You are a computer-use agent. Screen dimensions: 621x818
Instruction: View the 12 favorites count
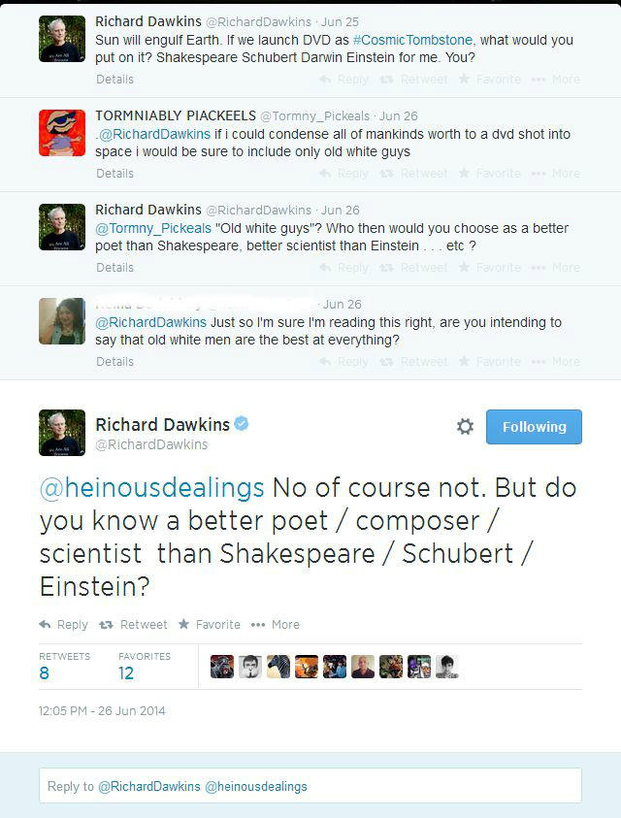pyautogui.click(x=126, y=673)
